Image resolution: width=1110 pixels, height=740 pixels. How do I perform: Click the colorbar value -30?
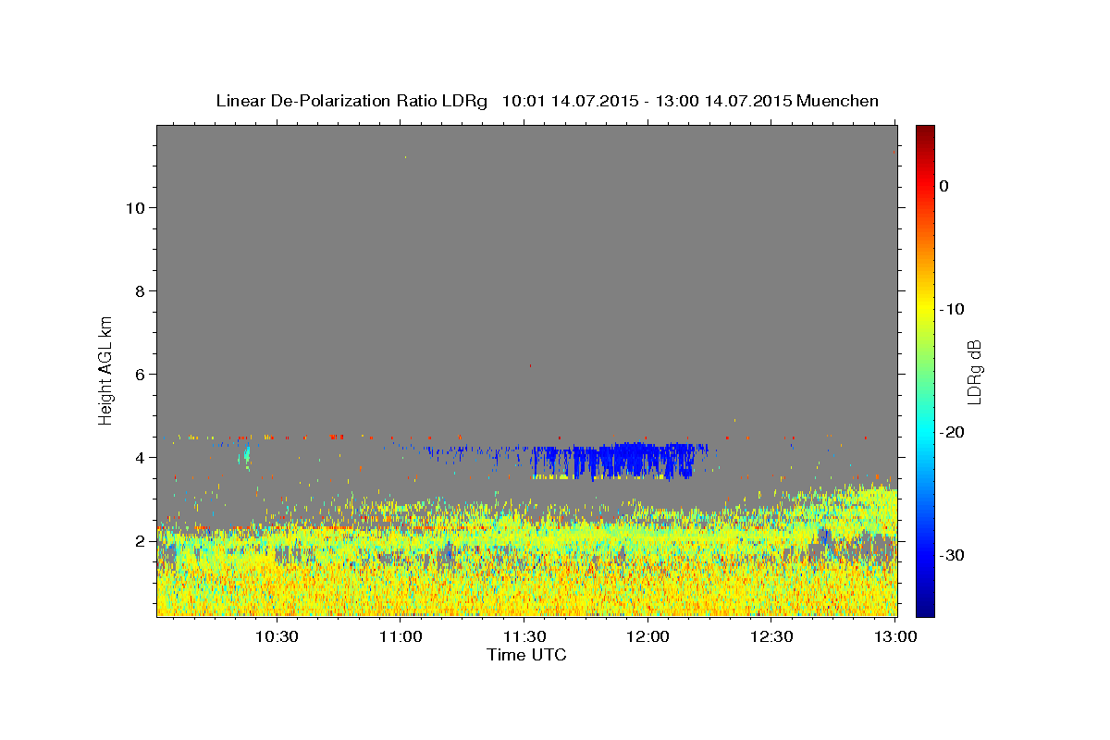click(x=951, y=555)
